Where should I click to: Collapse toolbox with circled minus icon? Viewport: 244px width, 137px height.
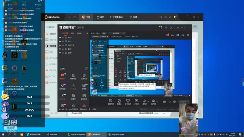point(86,69)
